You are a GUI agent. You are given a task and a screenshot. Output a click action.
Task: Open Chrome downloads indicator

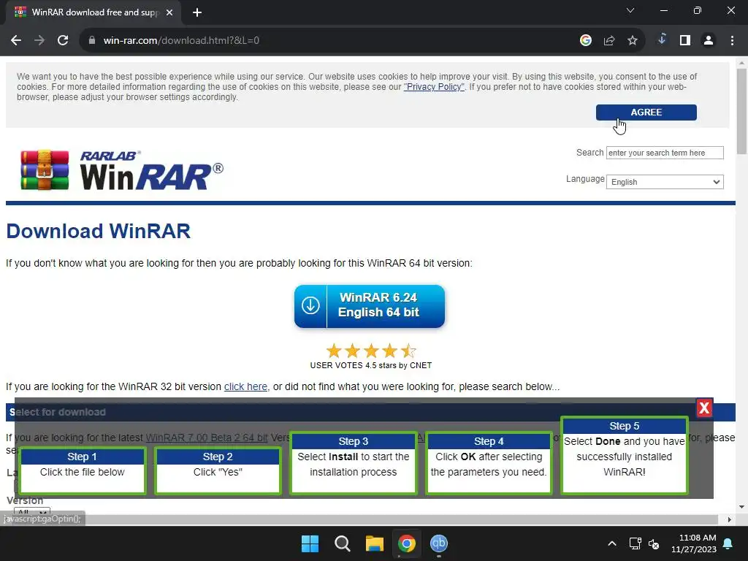coord(662,39)
